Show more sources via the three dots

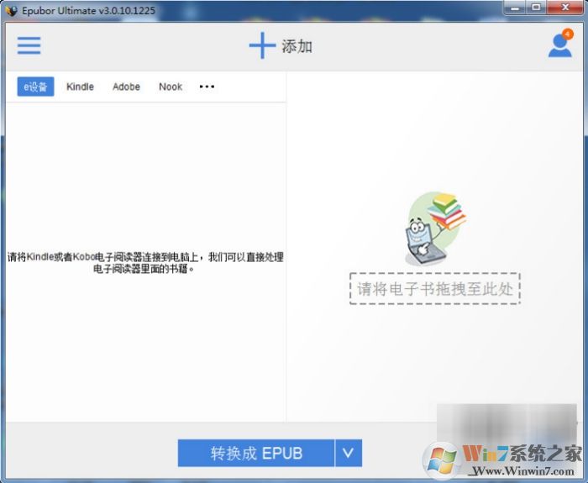click(x=207, y=87)
